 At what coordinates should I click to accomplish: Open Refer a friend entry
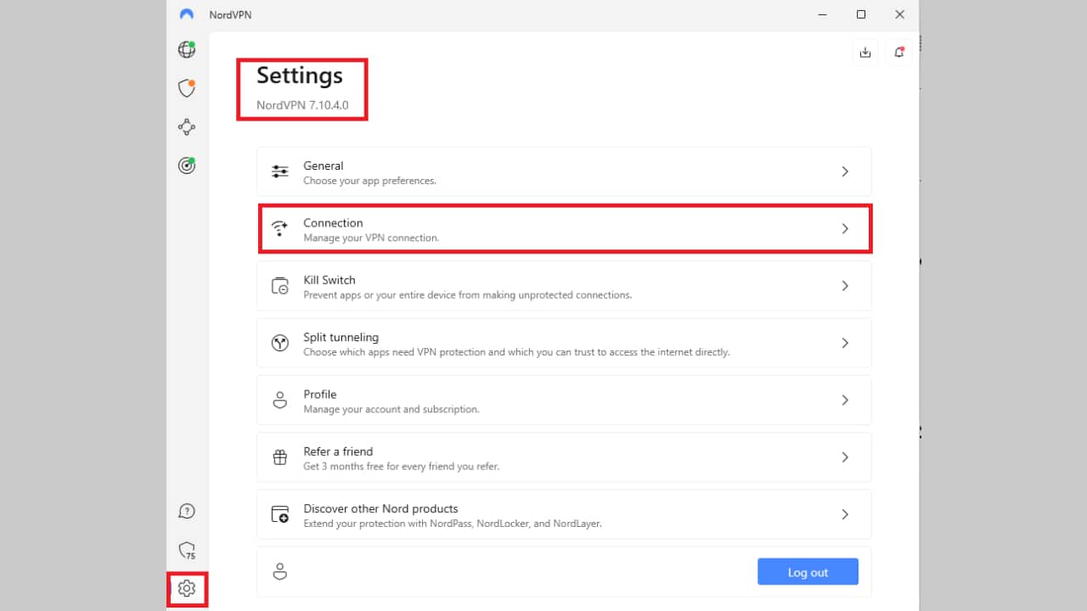pos(564,457)
